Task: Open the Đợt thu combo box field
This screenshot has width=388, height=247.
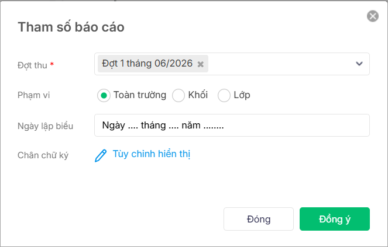Action: pos(232,64)
